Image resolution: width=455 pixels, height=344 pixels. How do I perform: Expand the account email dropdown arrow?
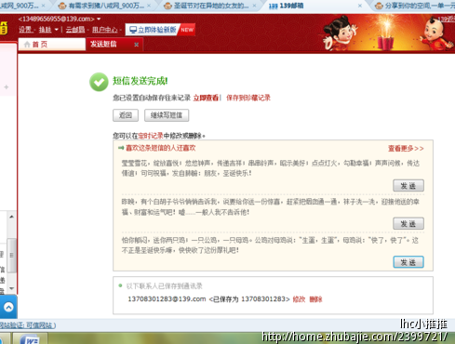point(99,19)
